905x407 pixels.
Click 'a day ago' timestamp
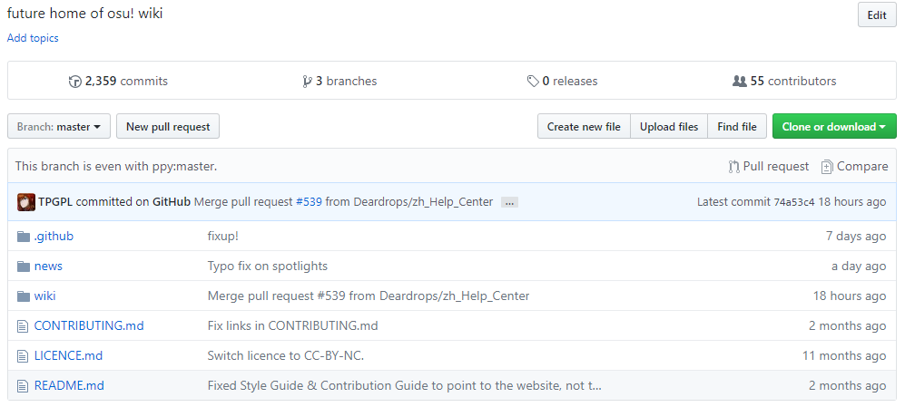click(859, 266)
